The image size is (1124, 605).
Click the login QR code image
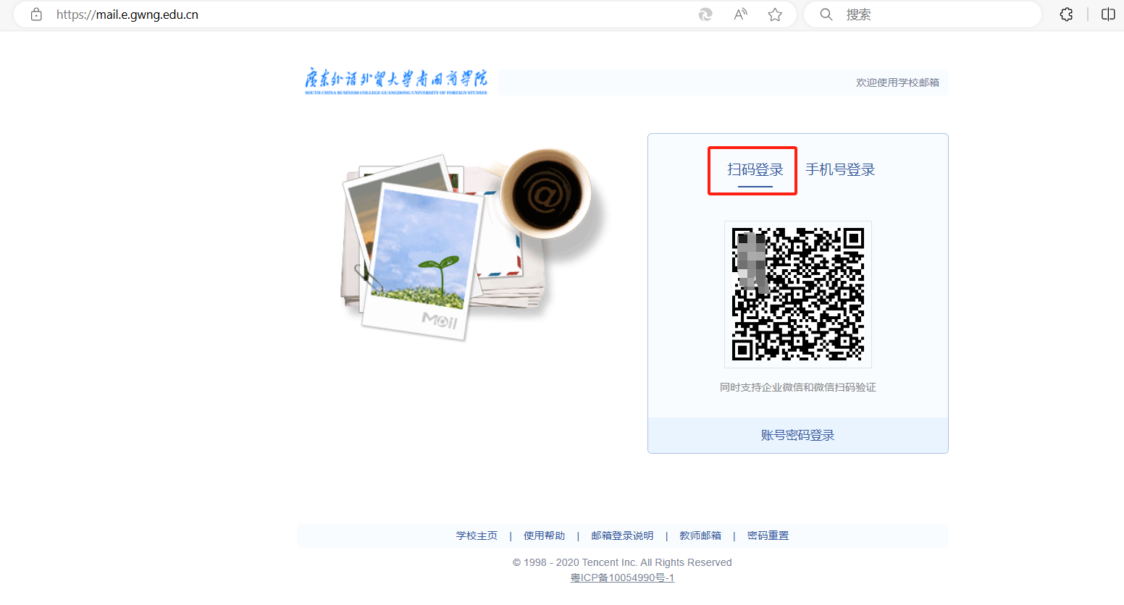point(798,295)
